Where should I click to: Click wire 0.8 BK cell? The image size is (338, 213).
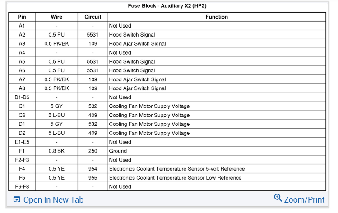(x=56, y=151)
